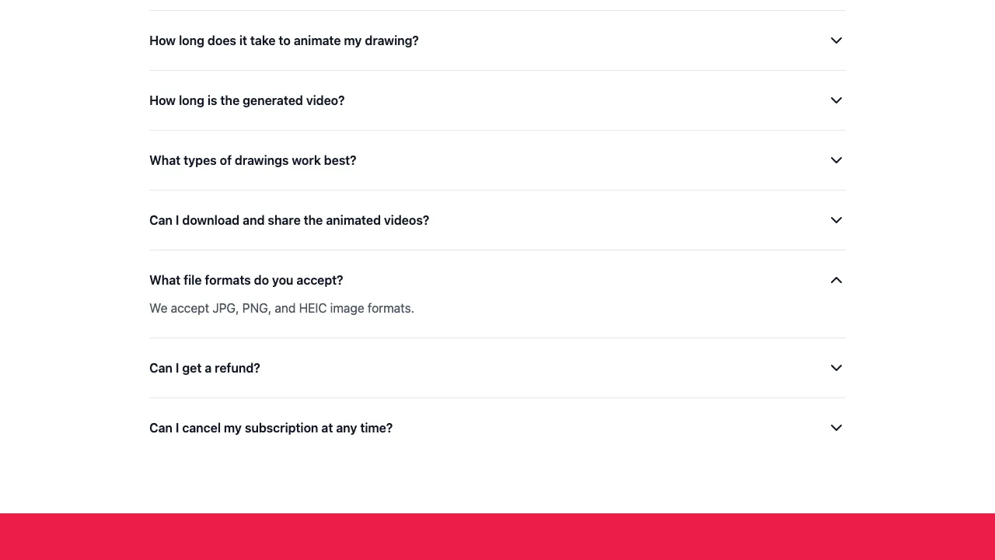Click the arrow for cancel subscription question

click(836, 428)
